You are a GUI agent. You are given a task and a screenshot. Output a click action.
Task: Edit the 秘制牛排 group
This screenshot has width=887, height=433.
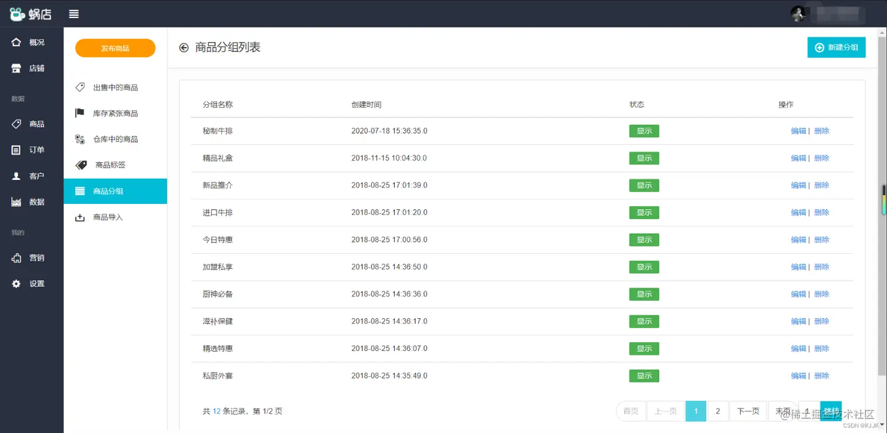[x=798, y=131]
